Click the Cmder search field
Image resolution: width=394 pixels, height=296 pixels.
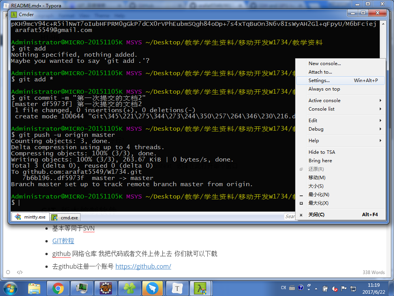(290, 217)
